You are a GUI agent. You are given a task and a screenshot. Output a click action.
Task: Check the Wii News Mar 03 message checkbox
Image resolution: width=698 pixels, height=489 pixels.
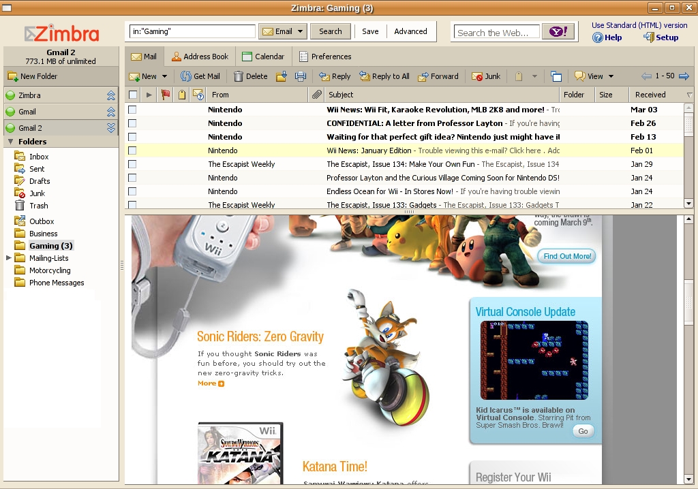tap(132, 110)
